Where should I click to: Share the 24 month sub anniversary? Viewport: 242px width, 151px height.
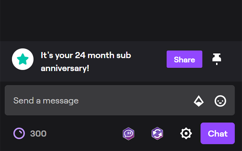coord(185,59)
